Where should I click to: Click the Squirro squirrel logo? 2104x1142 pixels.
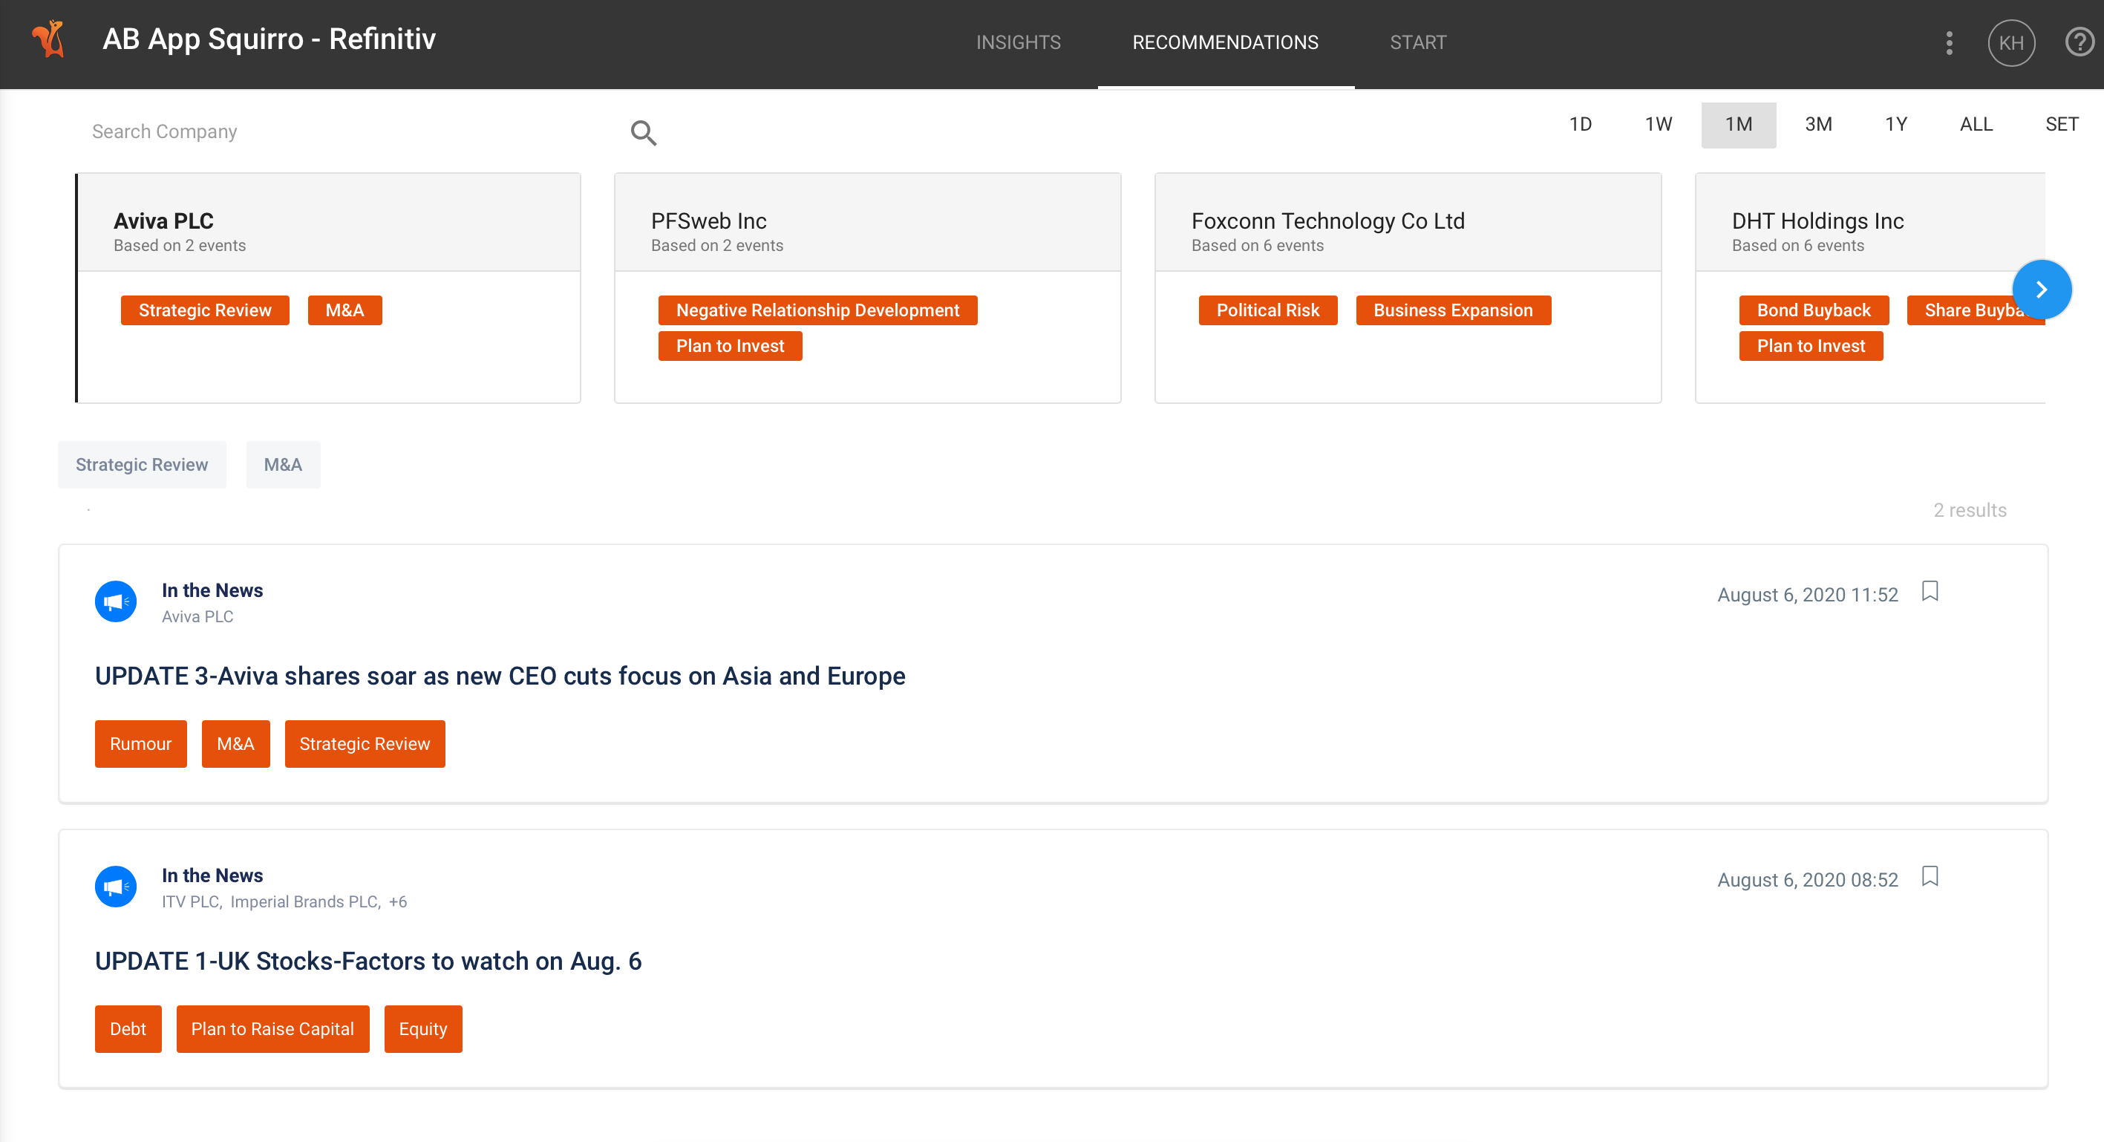point(48,39)
